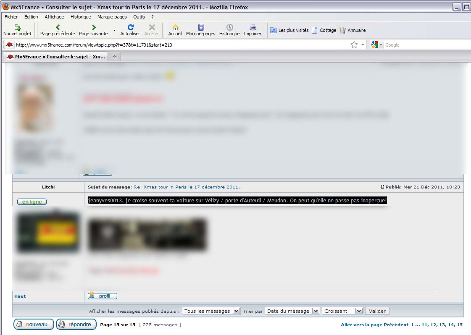Click the en ligne status button

click(x=32, y=202)
